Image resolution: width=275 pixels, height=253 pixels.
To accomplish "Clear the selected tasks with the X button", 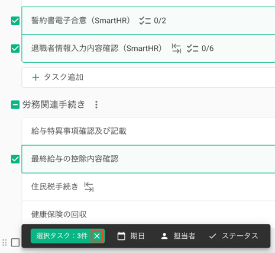I will click(97, 236).
